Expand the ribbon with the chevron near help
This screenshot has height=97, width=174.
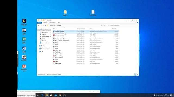136,23
